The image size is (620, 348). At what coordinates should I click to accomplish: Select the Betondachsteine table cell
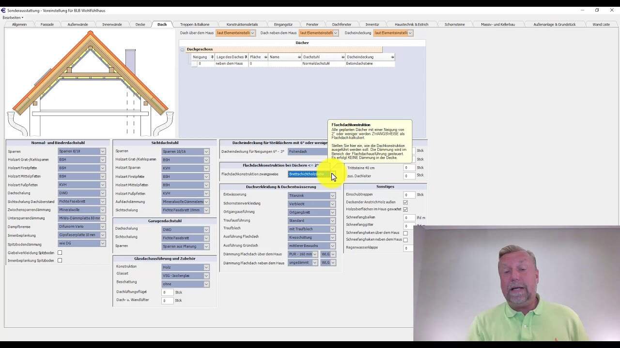tap(370, 64)
